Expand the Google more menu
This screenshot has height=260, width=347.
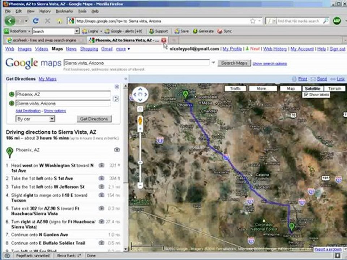pos(123,49)
